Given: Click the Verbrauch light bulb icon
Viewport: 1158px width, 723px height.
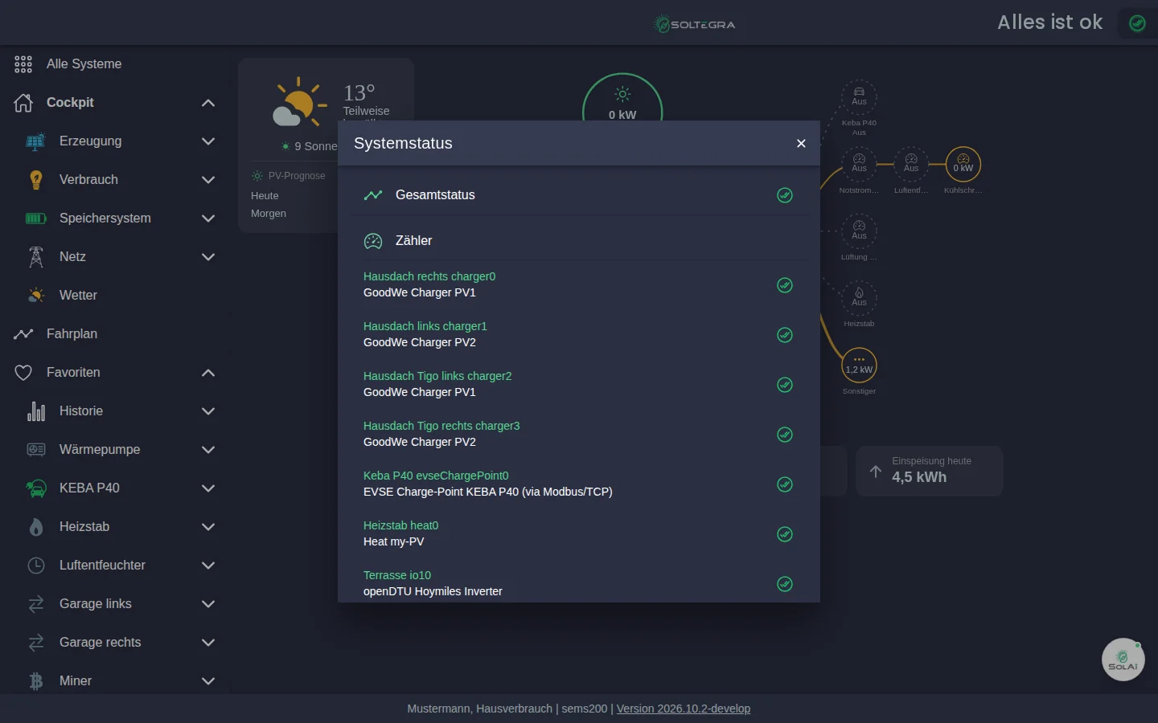Looking at the screenshot, I should (36, 180).
